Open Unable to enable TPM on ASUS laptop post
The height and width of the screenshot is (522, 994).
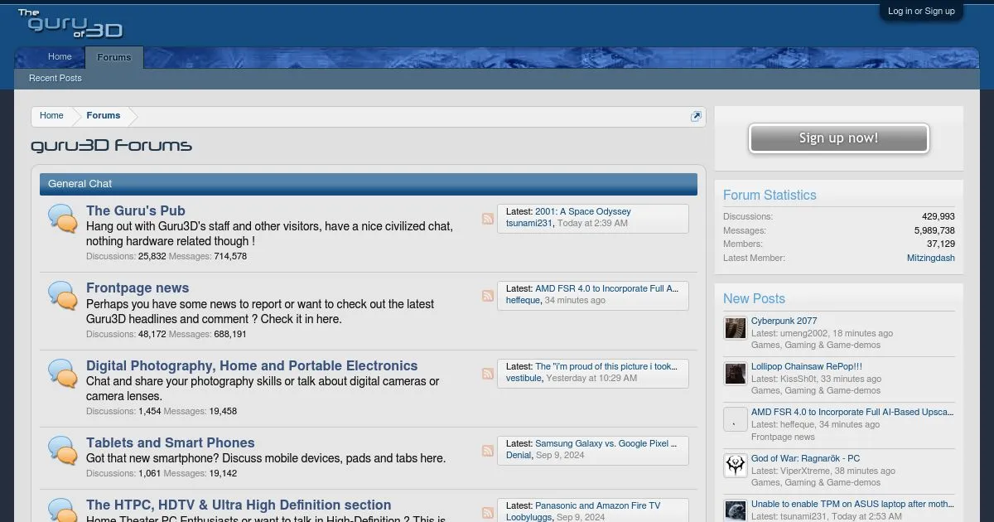click(x=852, y=504)
